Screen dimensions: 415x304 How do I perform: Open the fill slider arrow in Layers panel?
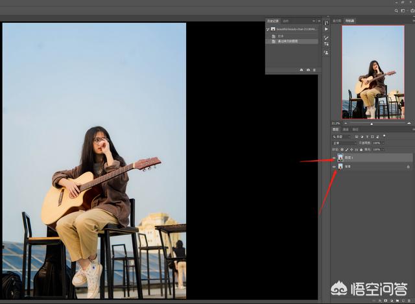click(383, 150)
